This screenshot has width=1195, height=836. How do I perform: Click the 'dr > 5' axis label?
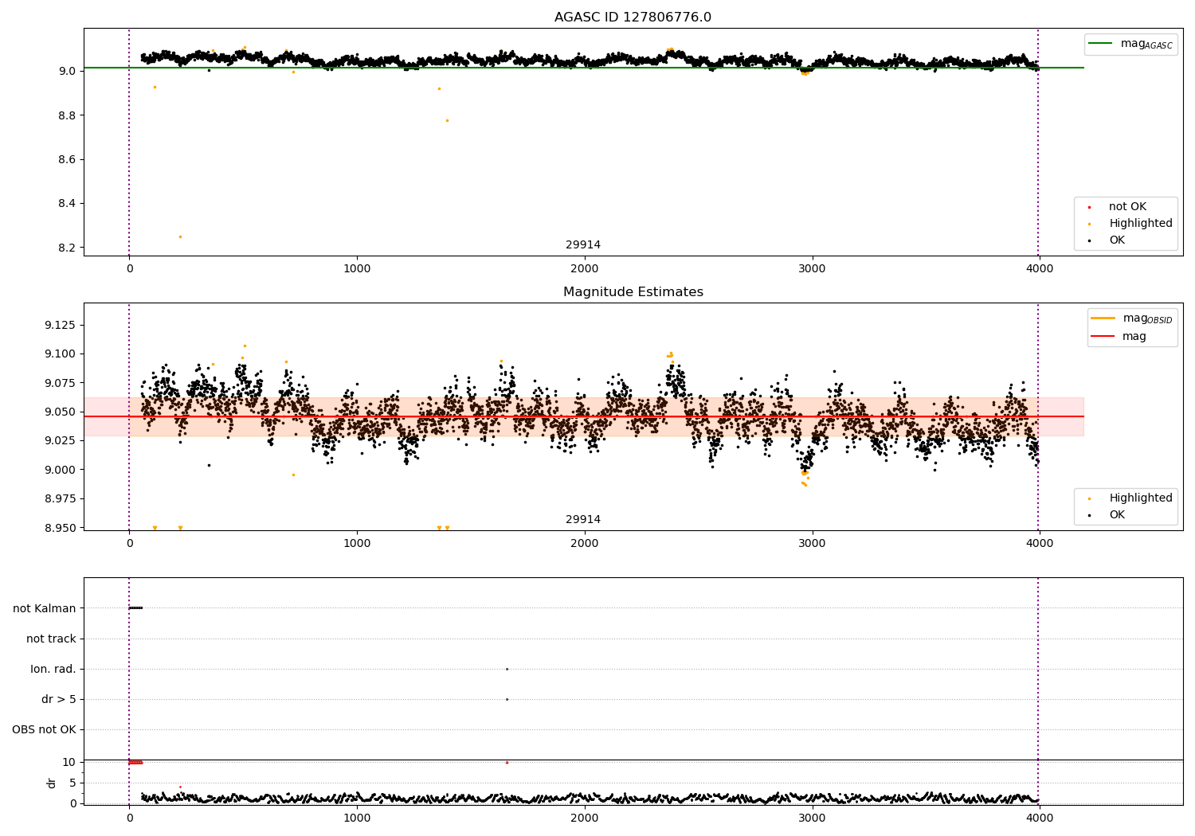pos(59,699)
